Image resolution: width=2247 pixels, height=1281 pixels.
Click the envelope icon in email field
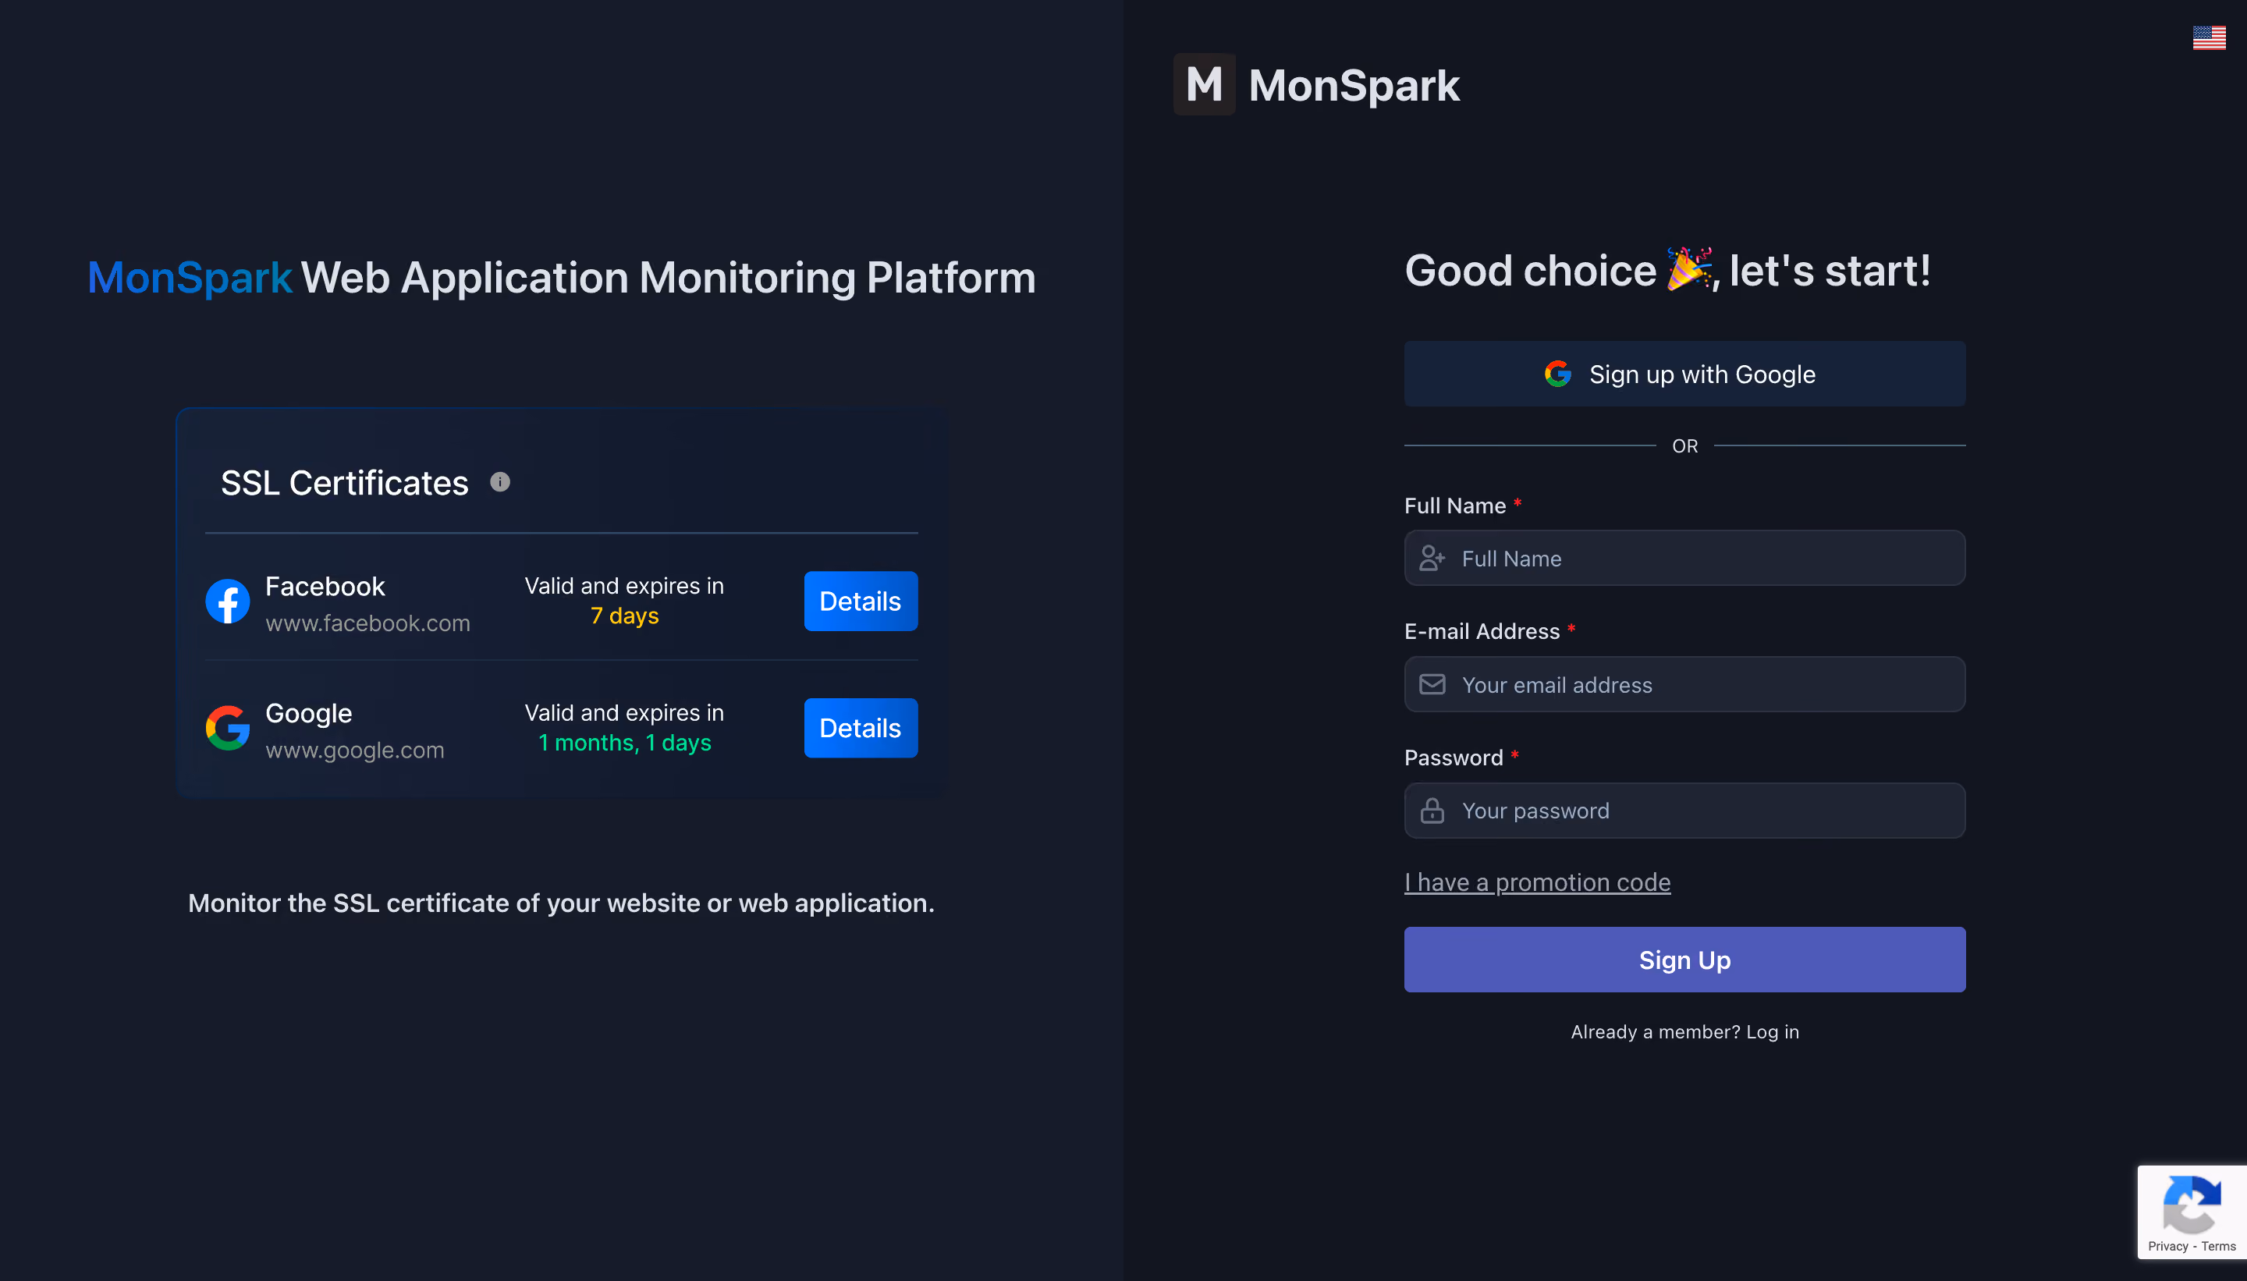[1432, 683]
